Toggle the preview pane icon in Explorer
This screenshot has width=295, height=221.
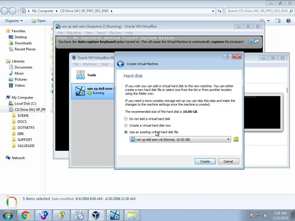tap(278, 21)
